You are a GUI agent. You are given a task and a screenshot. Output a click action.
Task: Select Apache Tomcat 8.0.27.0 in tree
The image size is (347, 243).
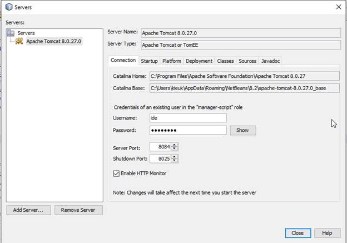tap(54, 41)
